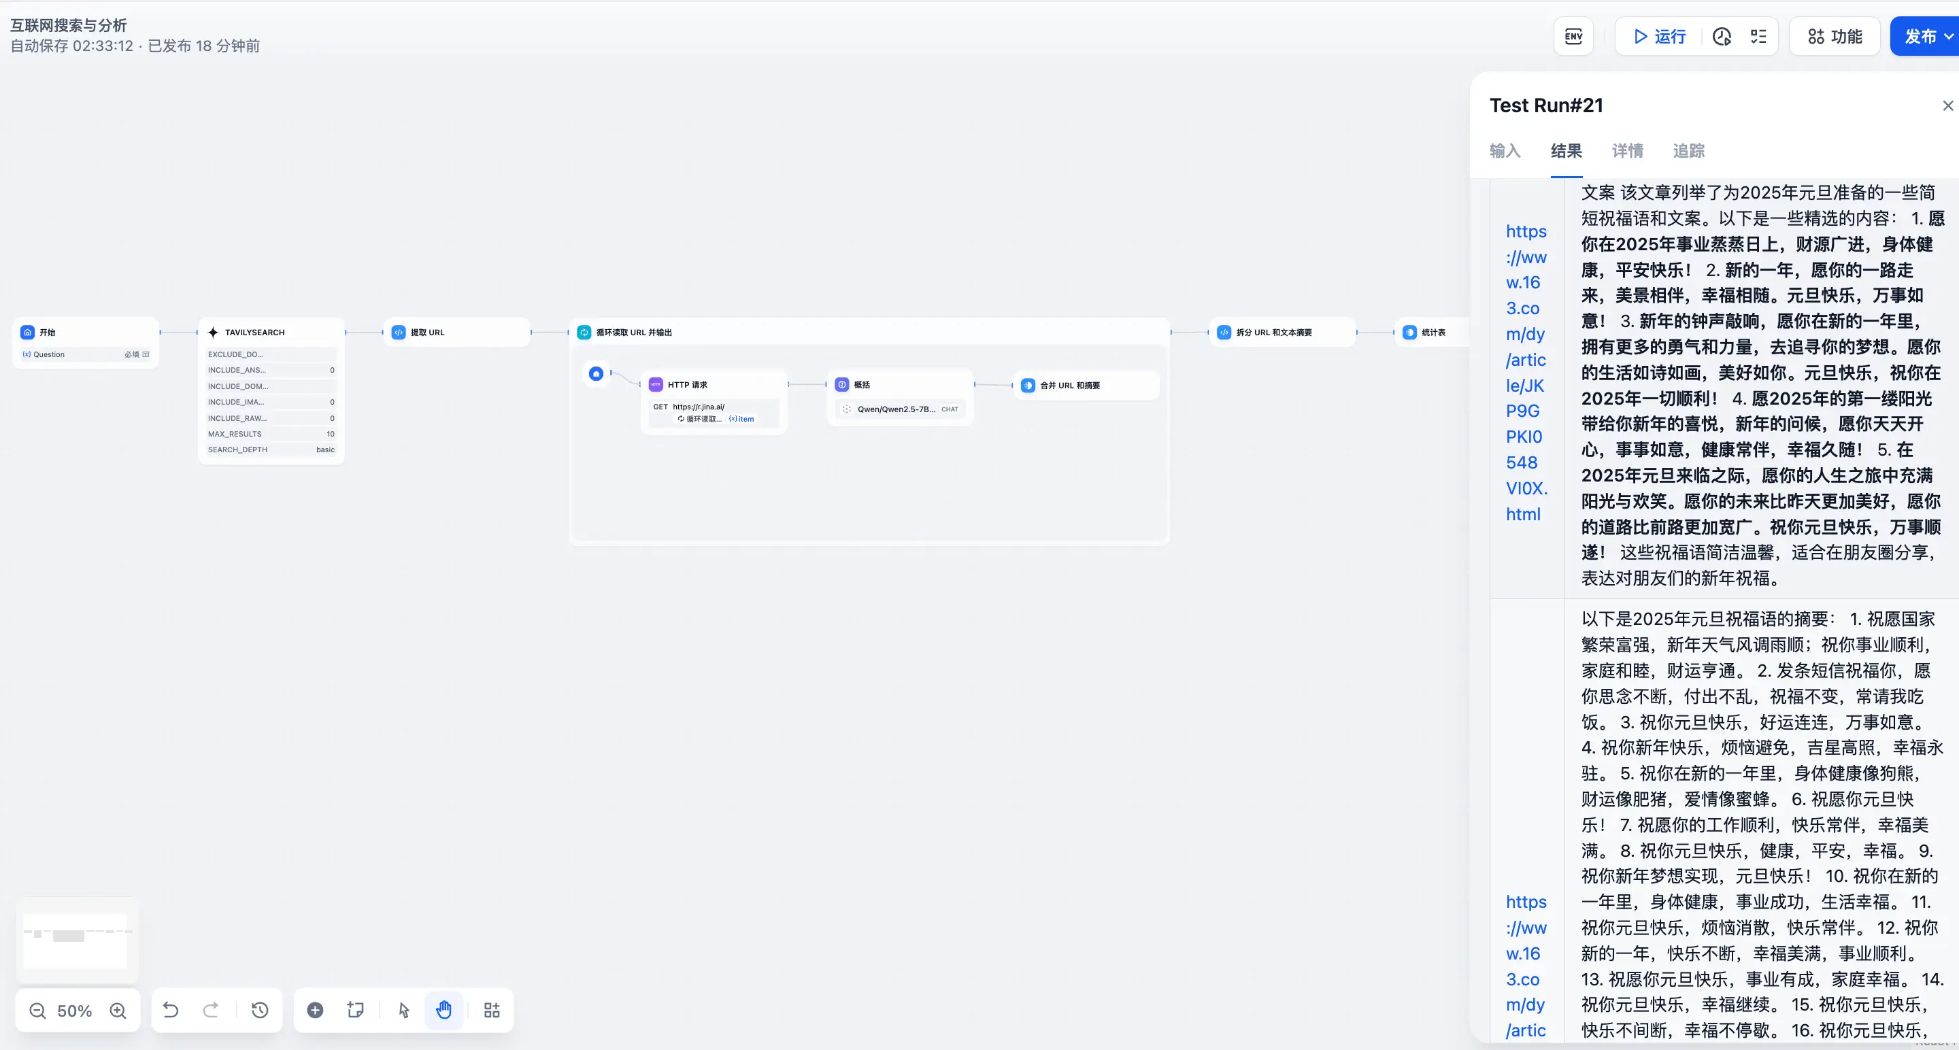The width and height of the screenshot is (1959, 1050).
Task: Open the first 163.com article link
Action: [x=1526, y=373]
